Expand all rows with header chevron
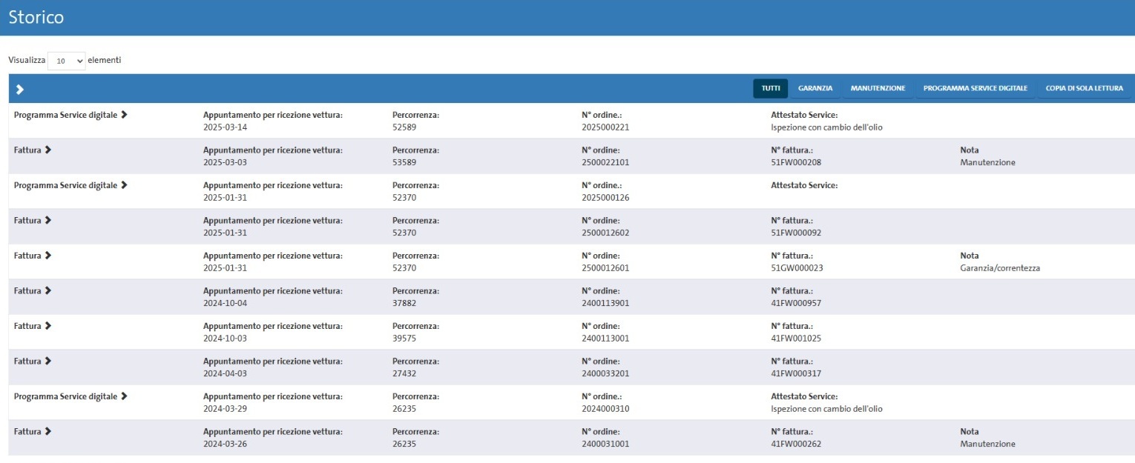Image resolution: width=1135 pixels, height=463 pixels. 20,89
